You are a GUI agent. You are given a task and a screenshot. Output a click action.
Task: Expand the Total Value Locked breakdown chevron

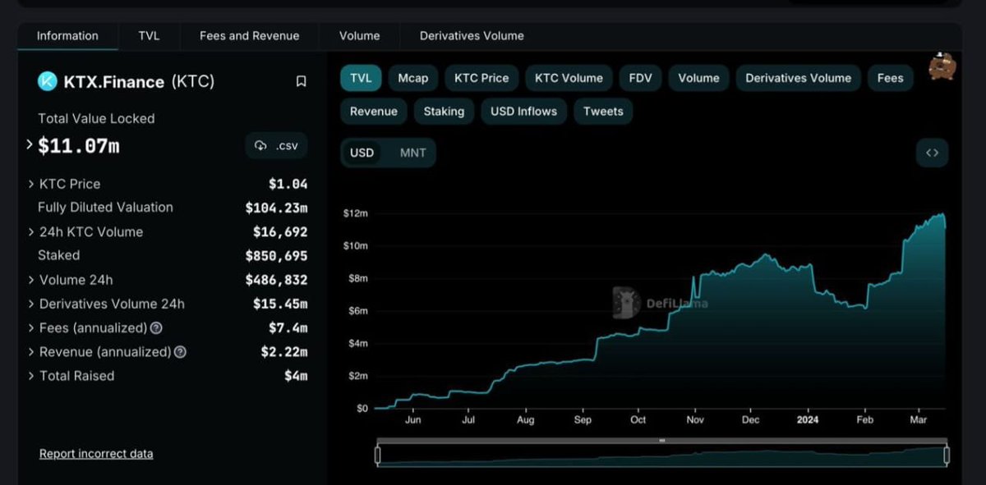pos(30,144)
